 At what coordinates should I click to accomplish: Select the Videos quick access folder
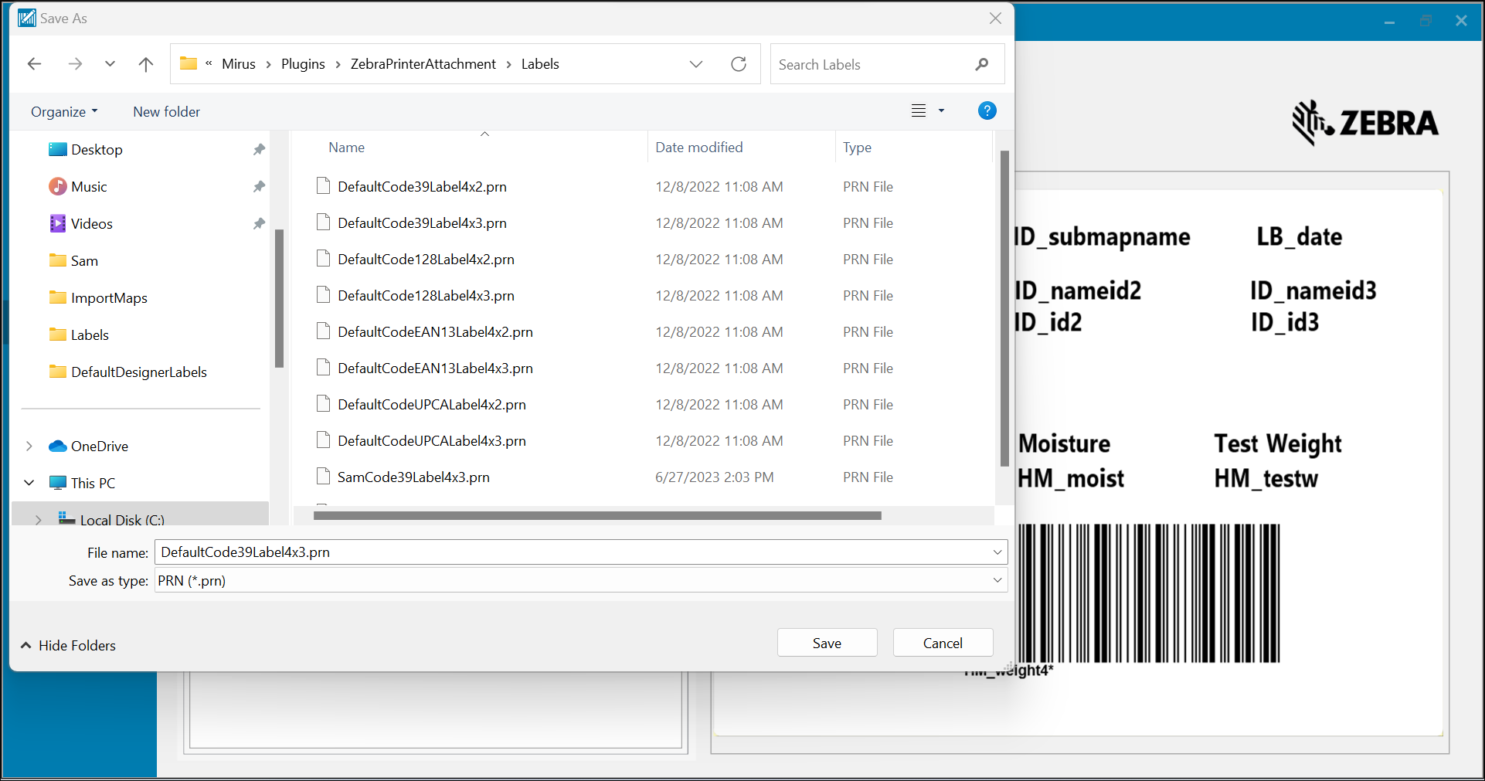(x=91, y=224)
